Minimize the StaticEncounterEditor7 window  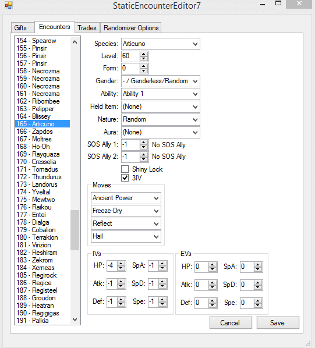263,4
